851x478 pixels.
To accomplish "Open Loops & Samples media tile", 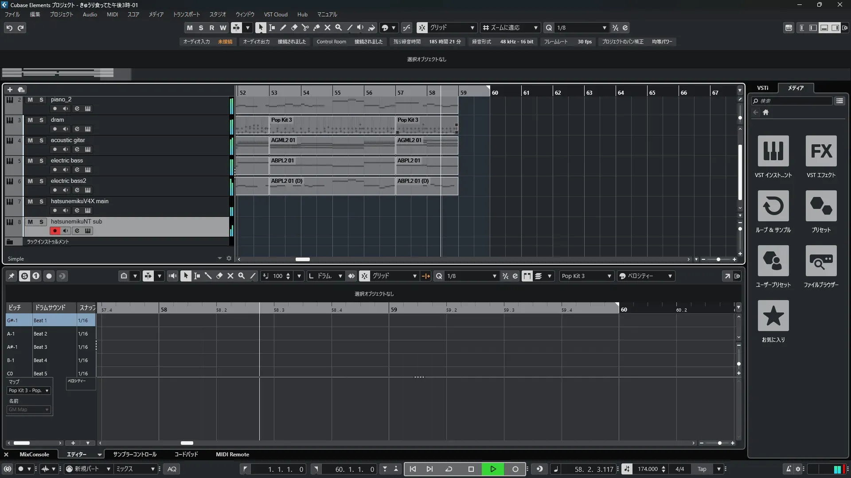I will tap(773, 206).
